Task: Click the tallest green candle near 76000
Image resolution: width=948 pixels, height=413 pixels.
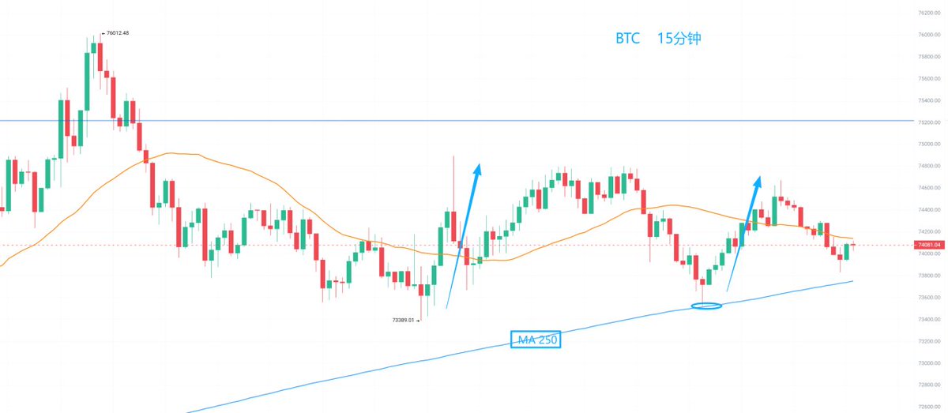Action: (x=86, y=79)
